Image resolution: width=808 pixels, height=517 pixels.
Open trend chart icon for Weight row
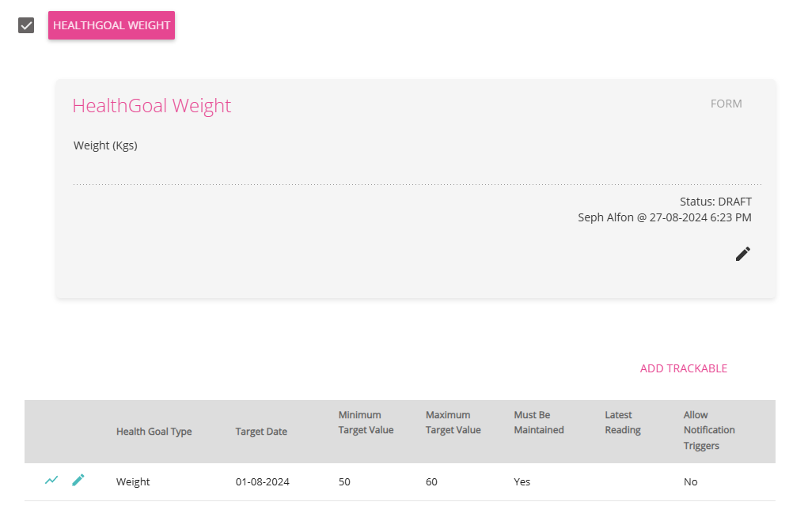[51, 481]
